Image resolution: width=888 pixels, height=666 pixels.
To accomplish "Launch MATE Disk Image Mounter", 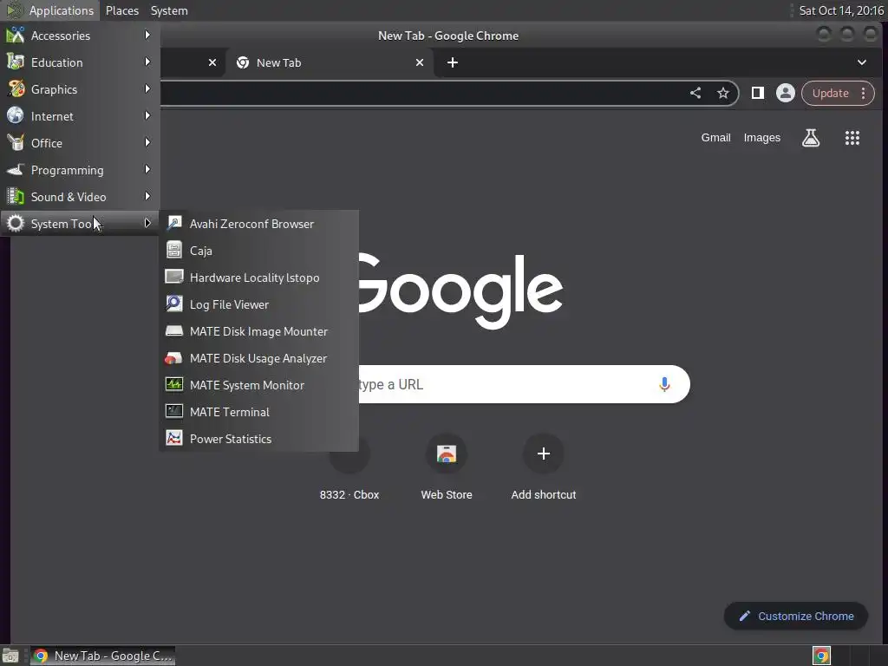I will coord(258,331).
